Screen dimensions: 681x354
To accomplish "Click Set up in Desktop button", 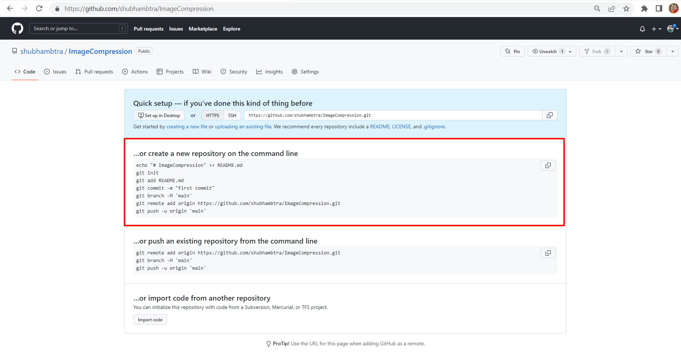I will 159,115.
